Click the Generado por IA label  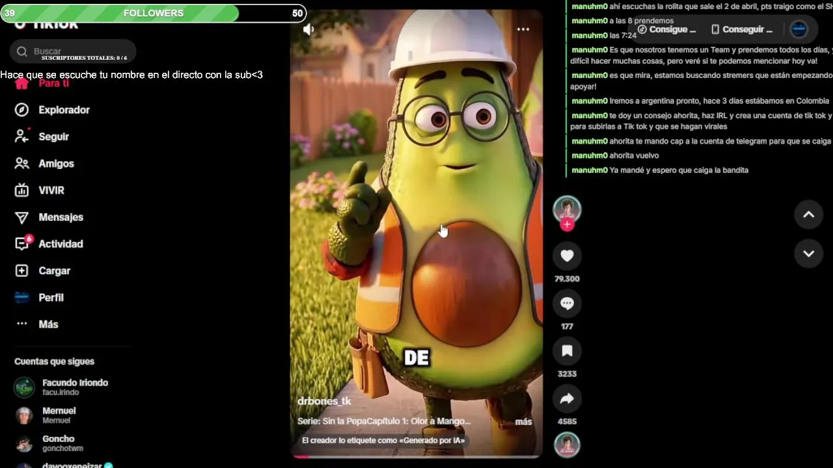click(383, 441)
